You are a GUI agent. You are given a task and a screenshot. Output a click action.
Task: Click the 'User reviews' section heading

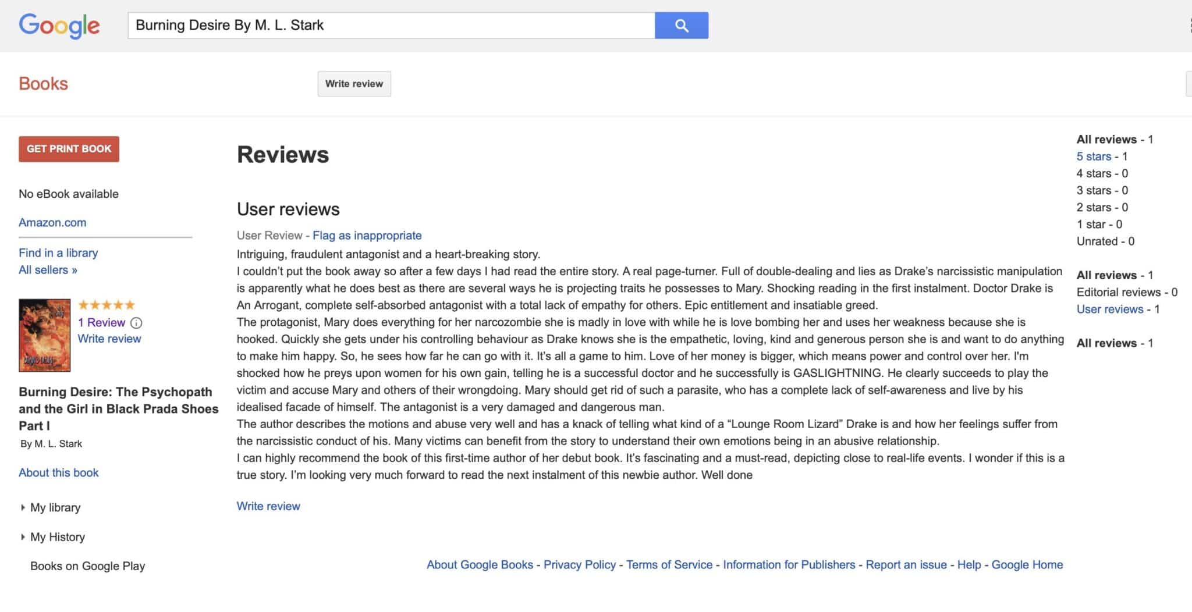(288, 209)
